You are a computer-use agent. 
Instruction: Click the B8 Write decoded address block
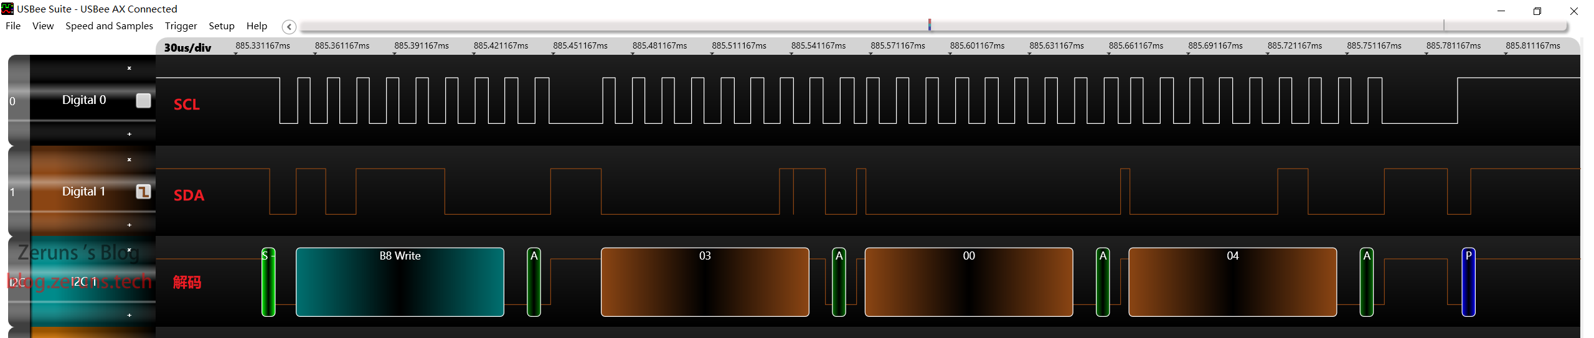point(400,282)
